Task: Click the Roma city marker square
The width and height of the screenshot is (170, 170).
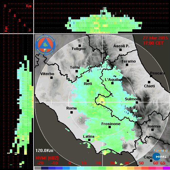Action: [71, 112]
